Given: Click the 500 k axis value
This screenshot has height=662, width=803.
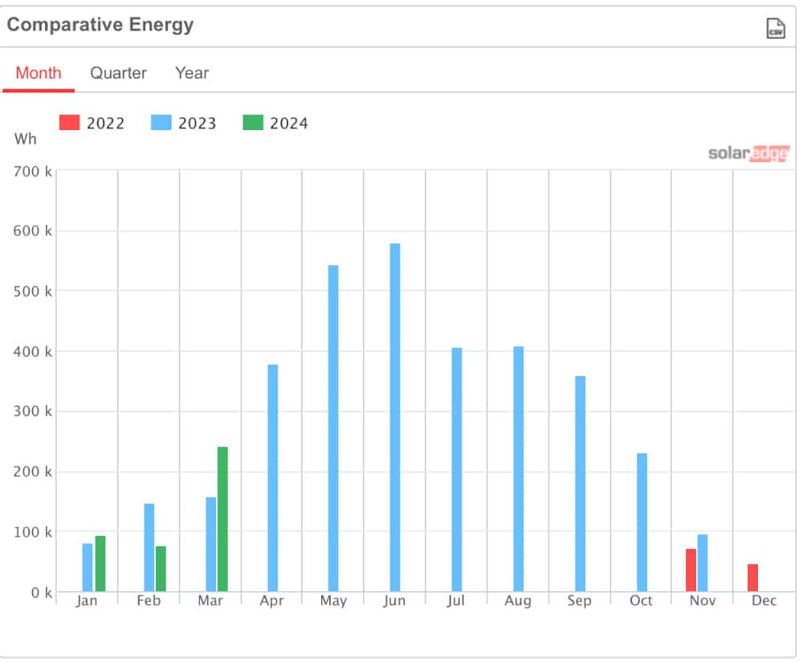Looking at the screenshot, I should [x=33, y=292].
